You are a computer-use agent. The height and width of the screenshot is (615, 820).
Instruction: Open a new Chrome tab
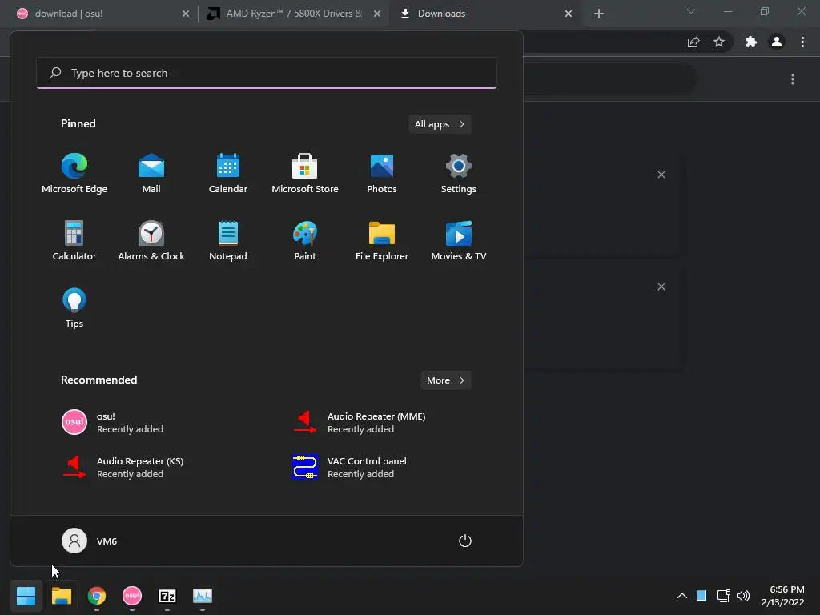point(599,14)
